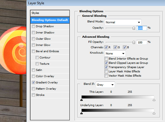The height and width of the screenshot is (122, 165).
Task: Click the lollipop candy in the canvas
Action: (13, 51)
